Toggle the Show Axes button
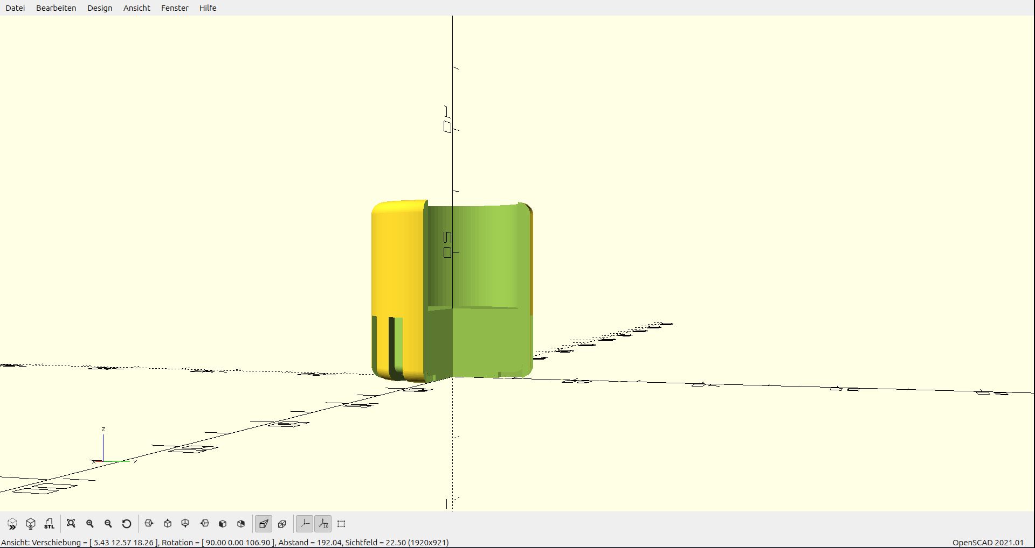The width and height of the screenshot is (1035, 548). [x=305, y=524]
